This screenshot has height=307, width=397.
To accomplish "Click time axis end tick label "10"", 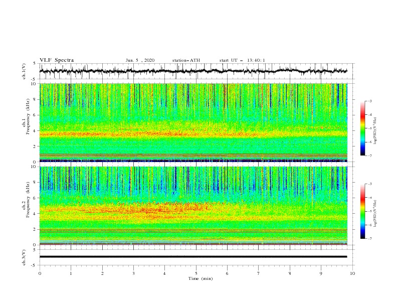I will point(352,273).
